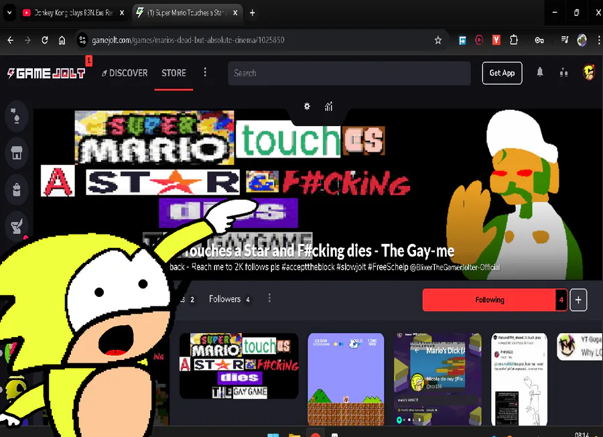Click the gamejolt.com address bar URL

(x=188, y=40)
